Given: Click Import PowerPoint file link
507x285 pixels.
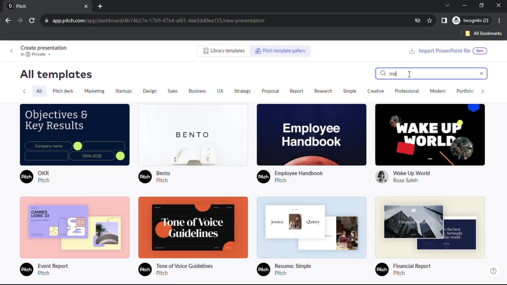Looking at the screenshot, I should (x=444, y=51).
